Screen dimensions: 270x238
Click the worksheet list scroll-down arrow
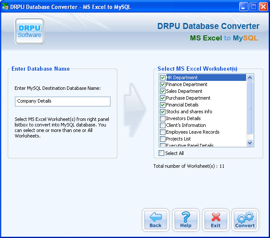coord(250,143)
